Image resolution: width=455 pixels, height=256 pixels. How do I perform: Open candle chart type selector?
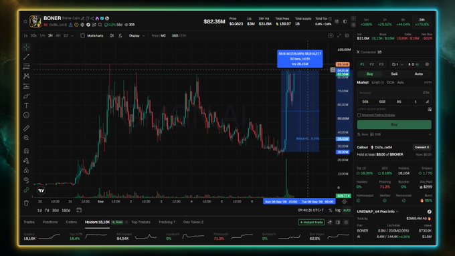pyautogui.click(x=112, y=35)
